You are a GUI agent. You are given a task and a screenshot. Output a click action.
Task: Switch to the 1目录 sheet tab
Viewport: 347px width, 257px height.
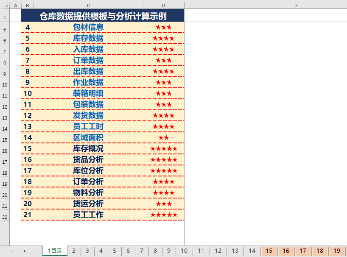click(55, 251)
